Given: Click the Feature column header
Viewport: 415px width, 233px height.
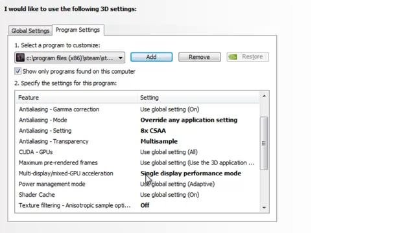Looking at the screenshot, I should [x=77, y=98].
